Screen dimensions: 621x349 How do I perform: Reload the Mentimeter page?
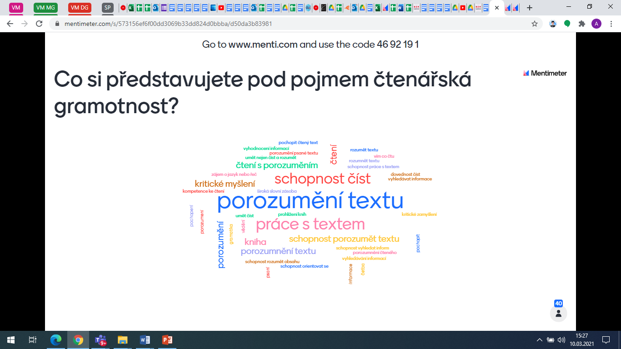click(x=39, y=24)
